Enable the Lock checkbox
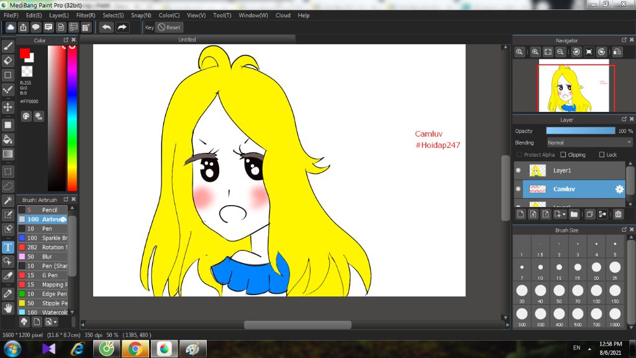Image resolution: width=636 pixels, height=358 pixels. tap(602, 155)
